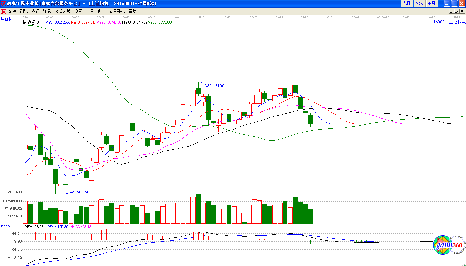Click the 2780.7600 low price label on chart
The height and width of the screenshot is (266, 466).
[82, 192]
